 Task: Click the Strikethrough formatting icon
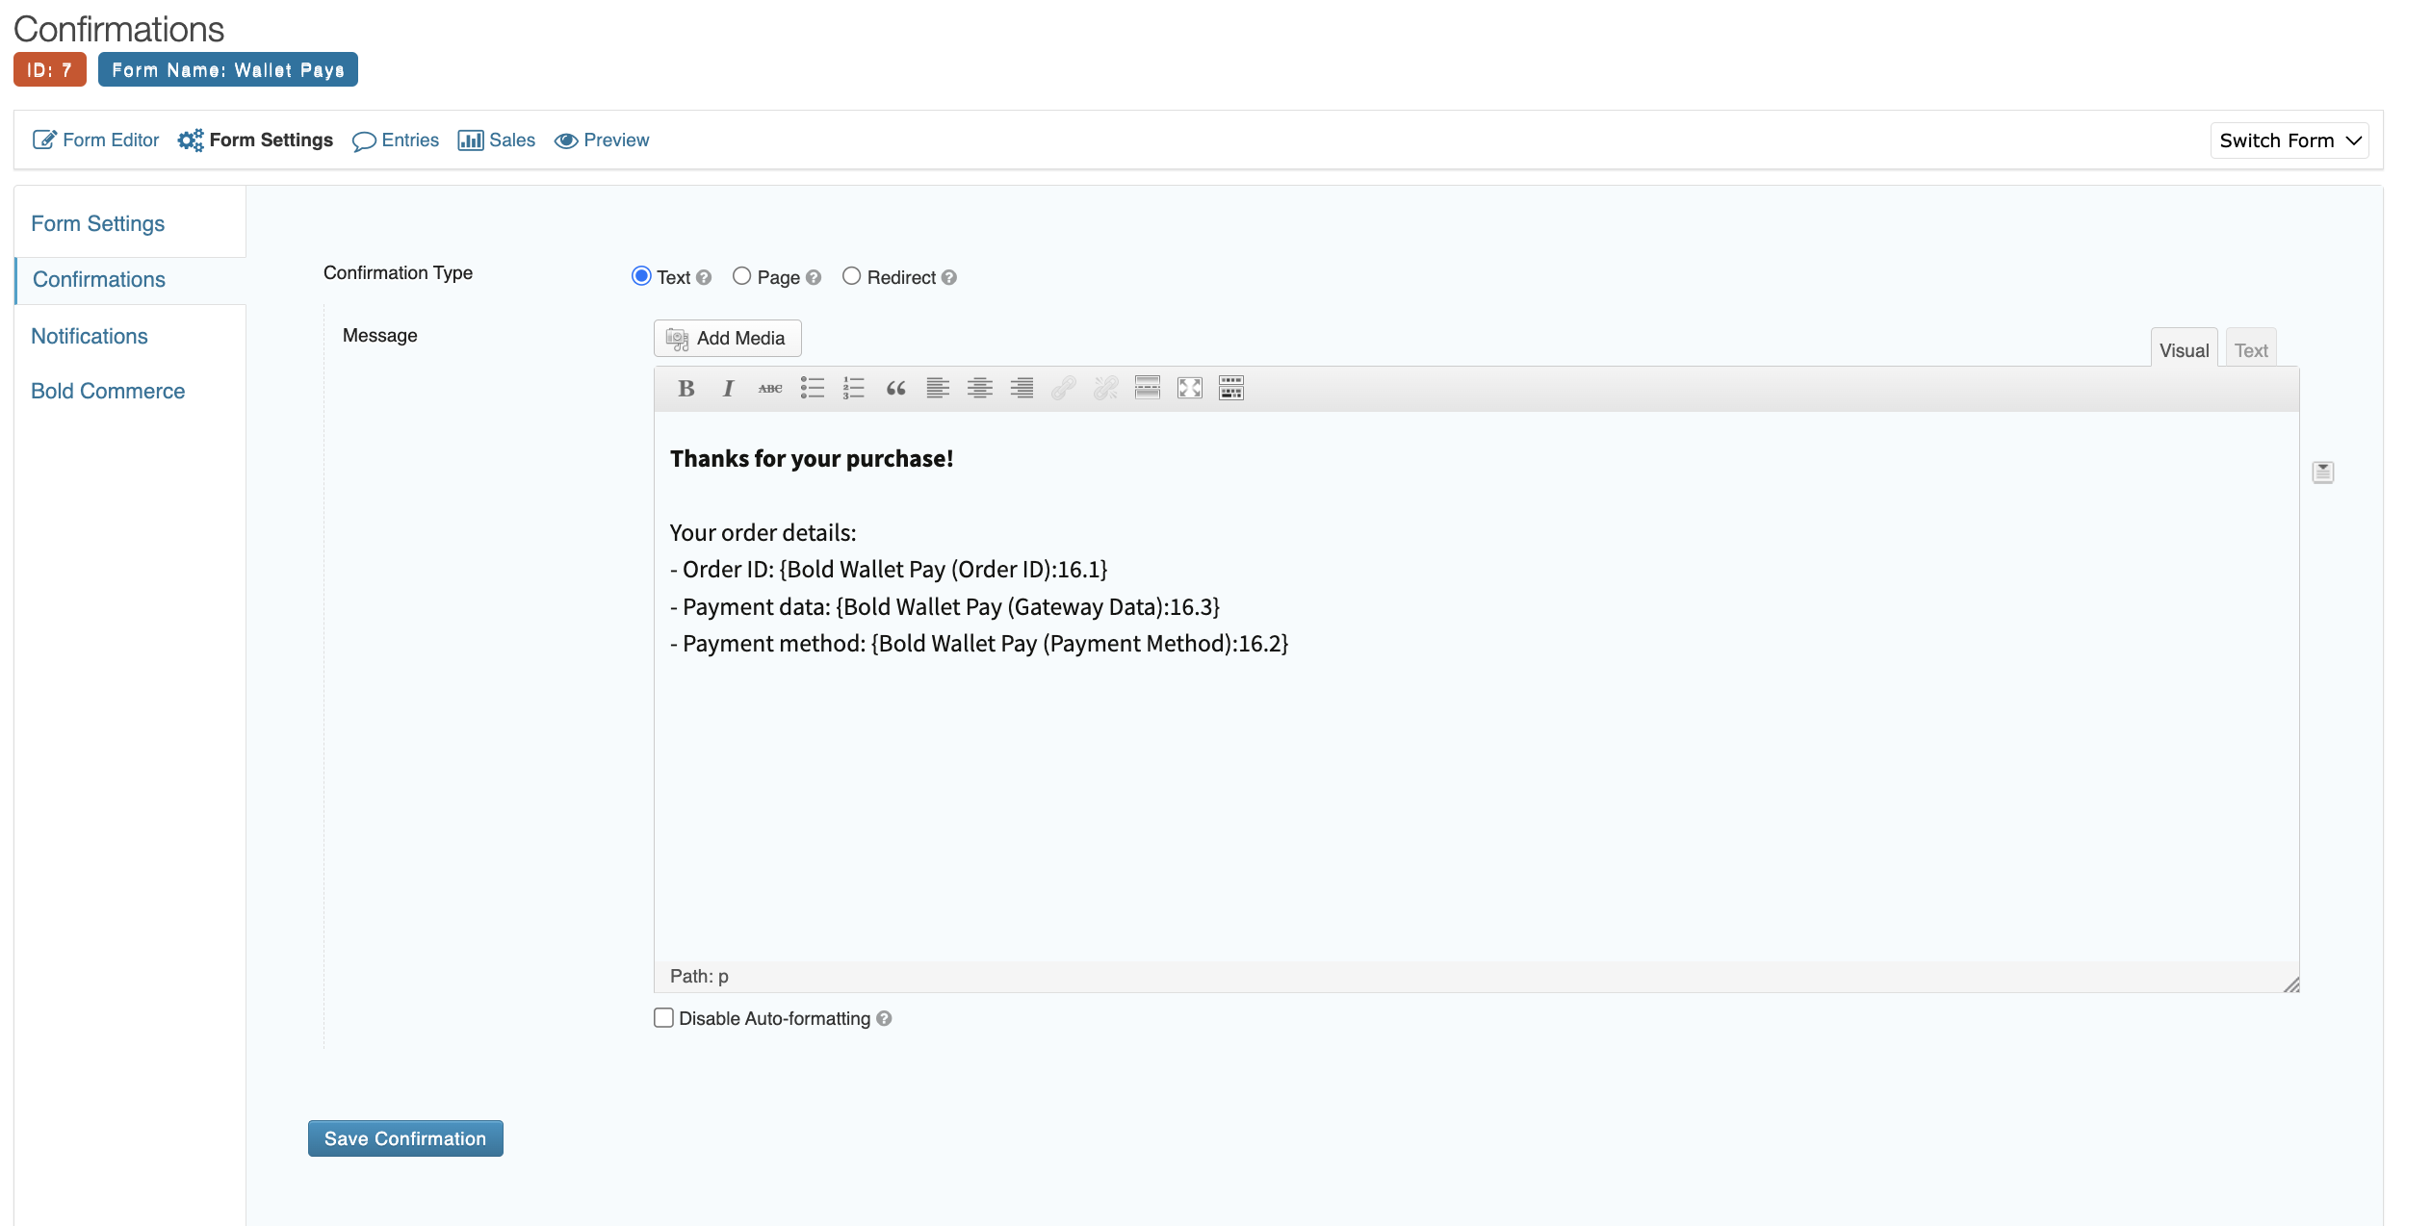click(x=768, y=386)
